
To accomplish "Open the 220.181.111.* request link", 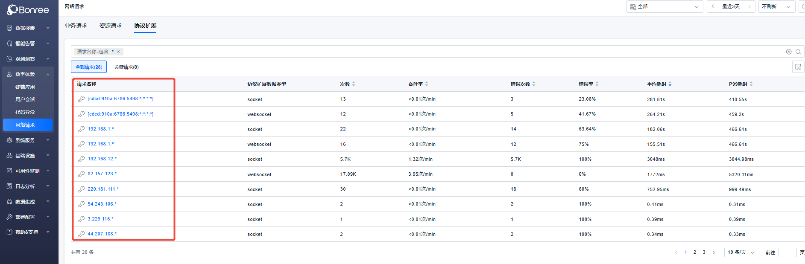I will click(103, 189).
